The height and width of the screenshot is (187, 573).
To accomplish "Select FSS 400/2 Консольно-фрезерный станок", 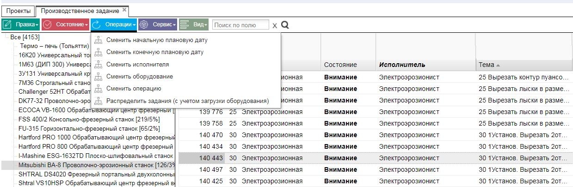I will pyautogui.click(x=89, y=119).
